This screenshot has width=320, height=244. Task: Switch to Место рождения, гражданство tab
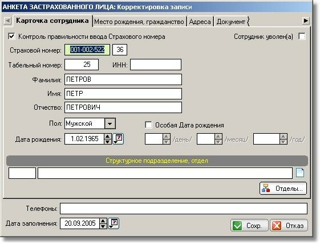(x=139, y=22)
